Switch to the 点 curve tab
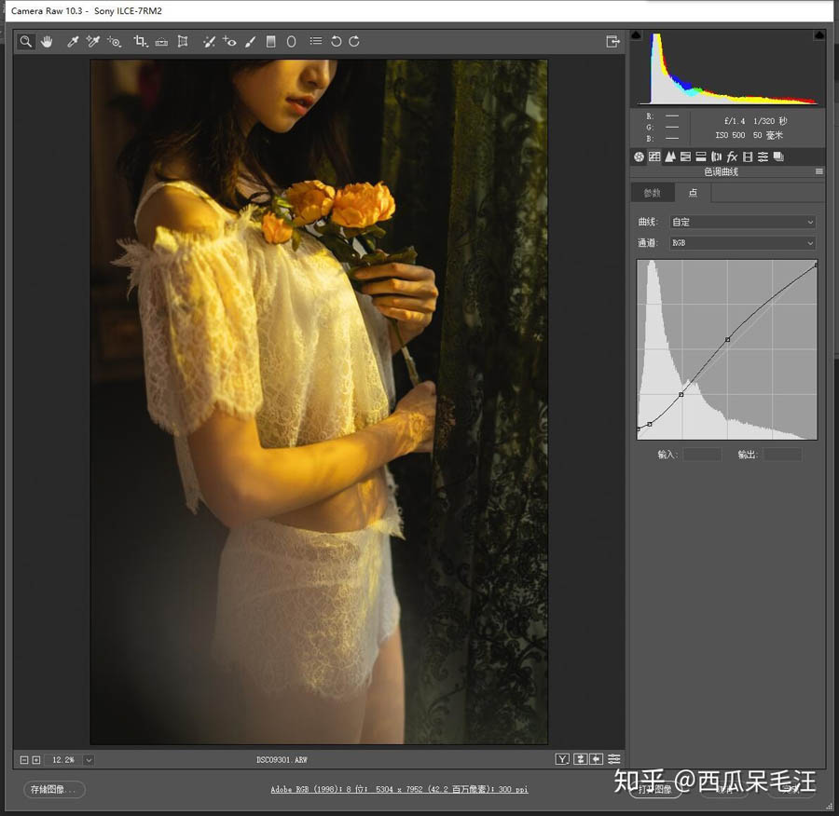This screenshot has height=816, width=839. click(x=693, y=193)
